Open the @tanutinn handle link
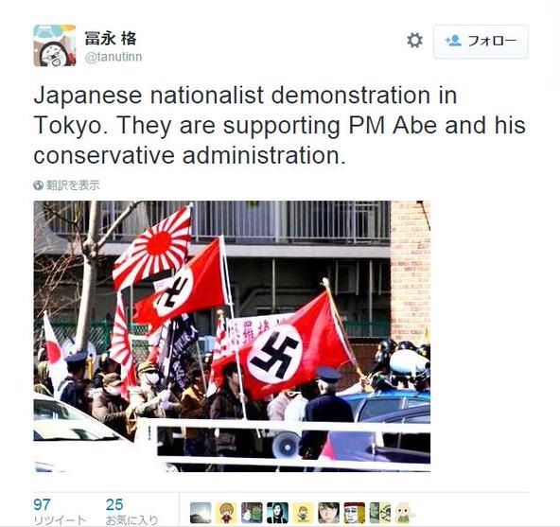Screen dimensions: 560x527 (x=114, y=57)
